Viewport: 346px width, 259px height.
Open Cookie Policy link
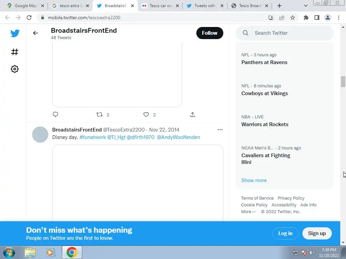[254, 205]
